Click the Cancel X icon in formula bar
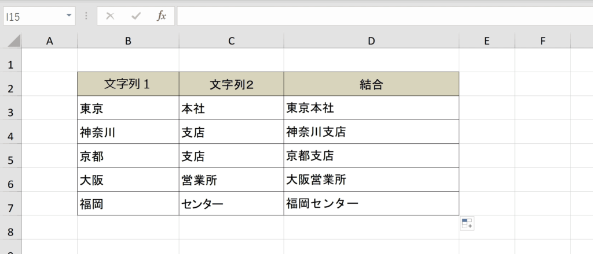This screenshot has width=593, height=254. tap(110, 16)
